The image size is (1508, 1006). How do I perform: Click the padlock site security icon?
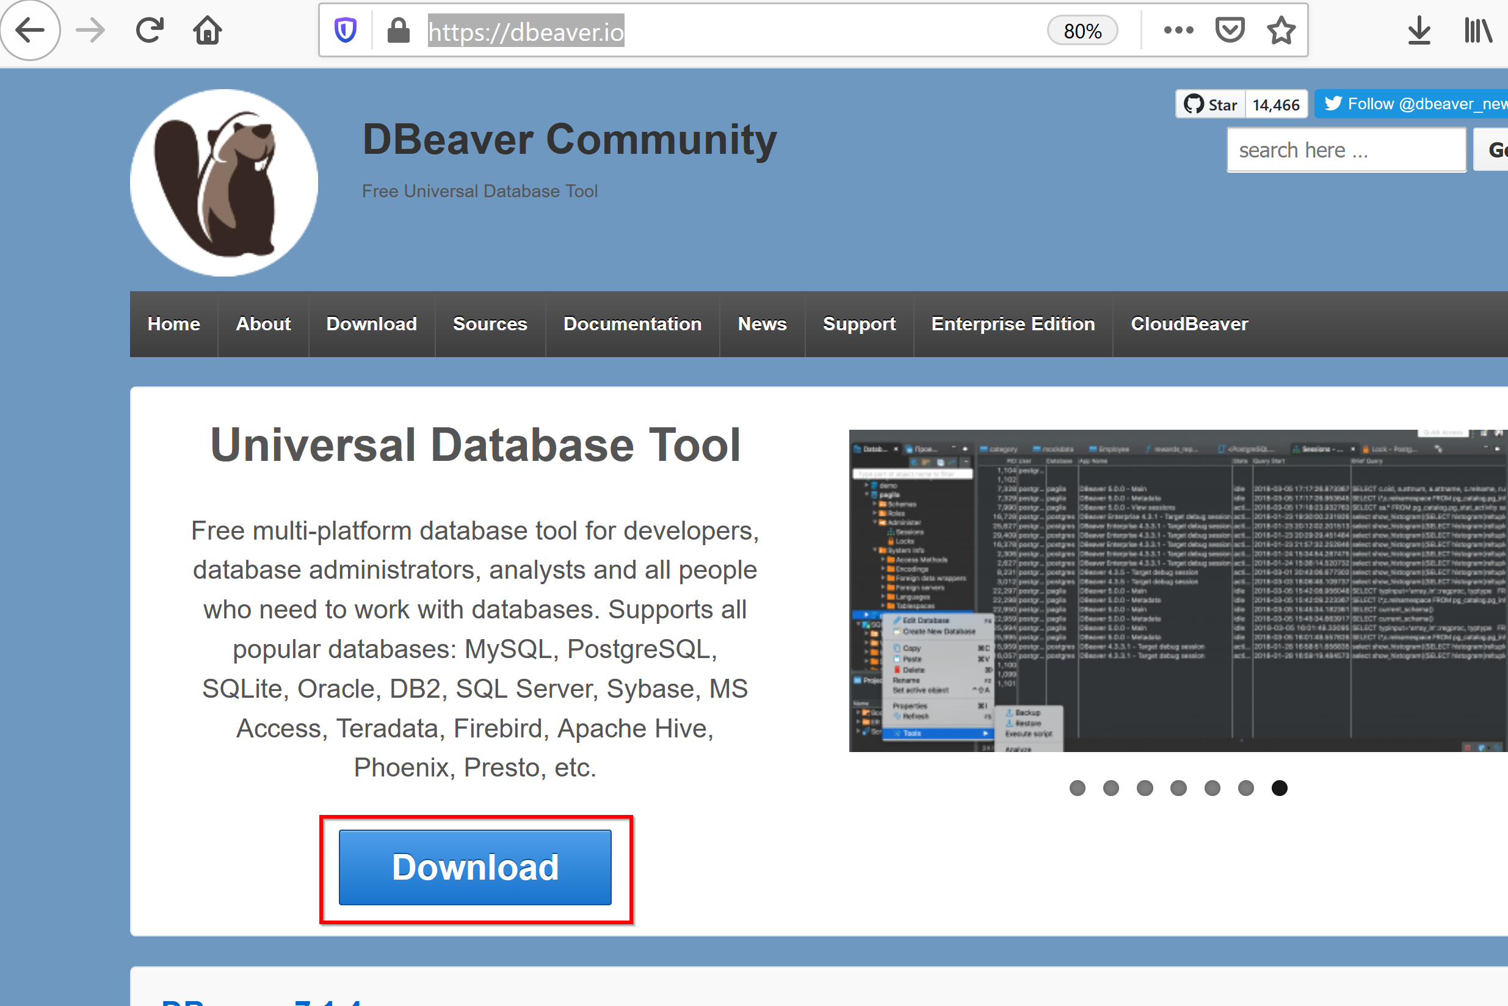pyautogui.click(x=399, y=30)
